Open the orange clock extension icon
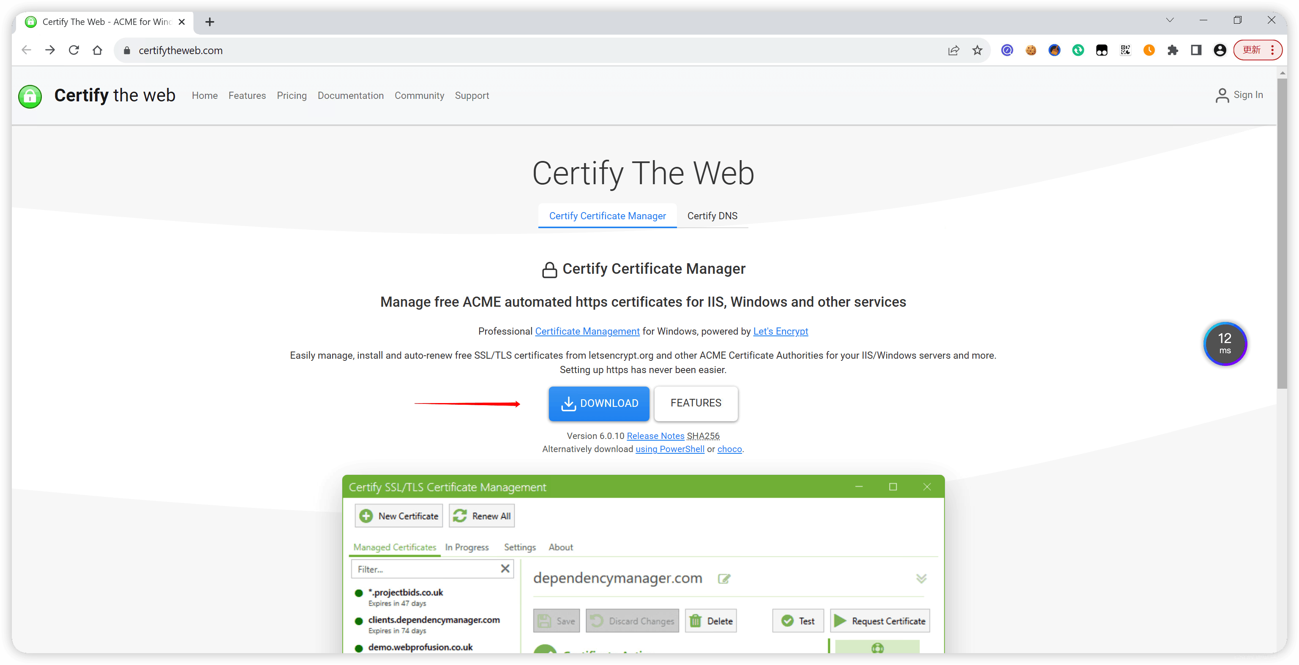 click(x=1149, y=50)
